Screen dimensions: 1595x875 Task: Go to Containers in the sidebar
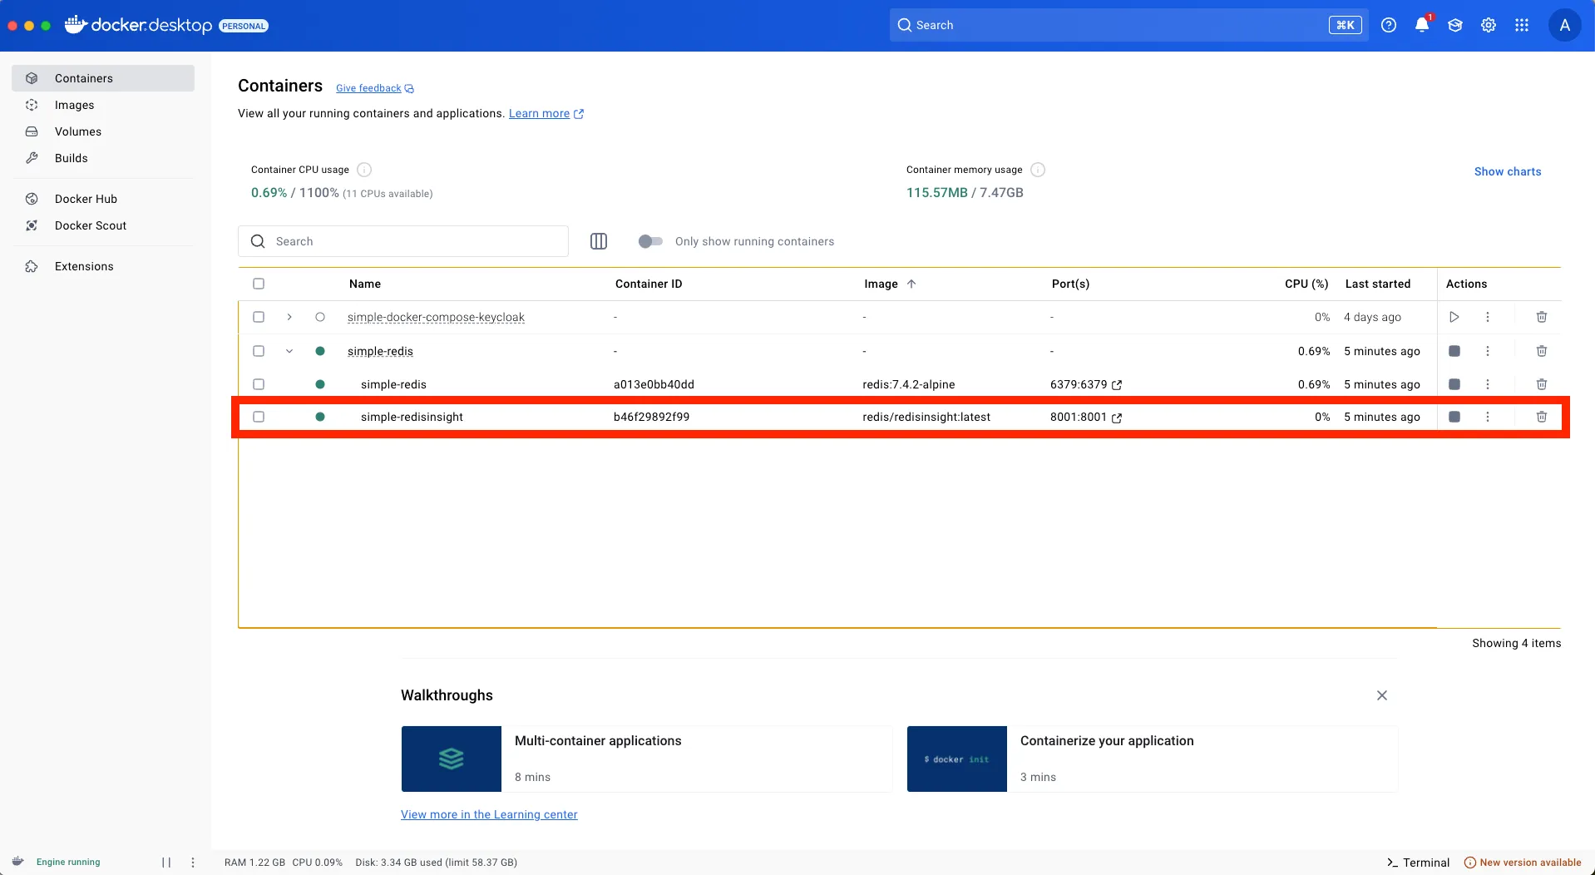103,78
